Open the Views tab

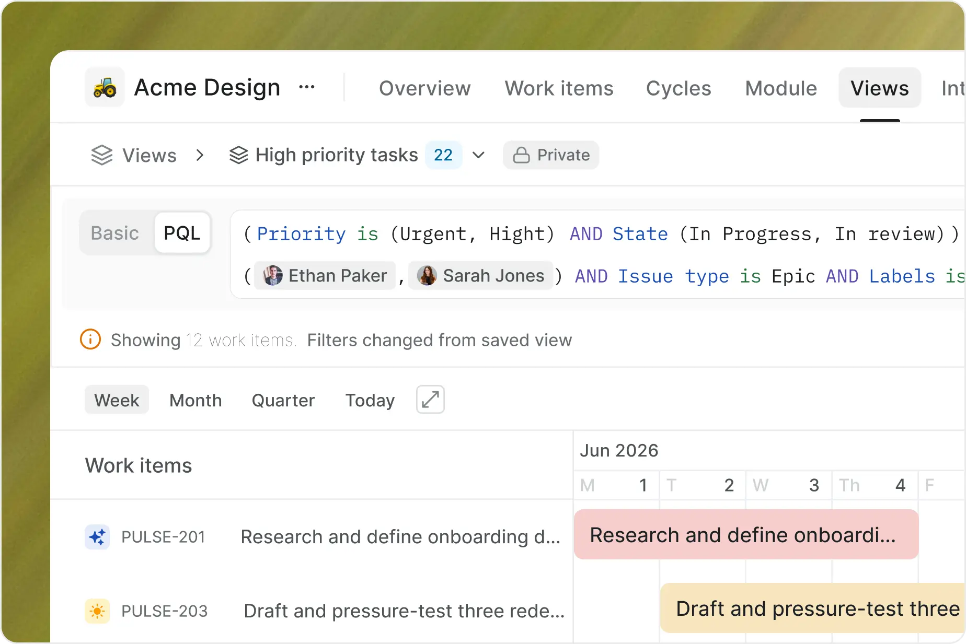880,88
